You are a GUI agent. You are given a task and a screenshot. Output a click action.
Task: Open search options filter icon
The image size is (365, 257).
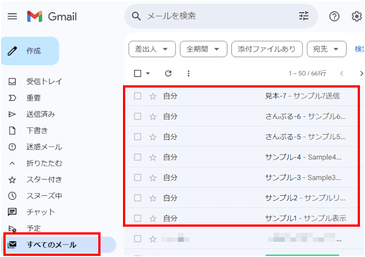point(304,16)
